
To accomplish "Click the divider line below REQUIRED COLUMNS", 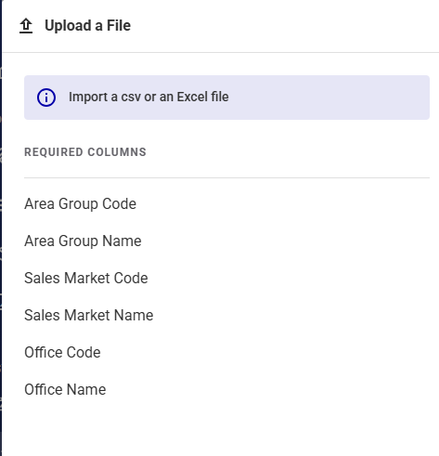I will click(x=226, y=177).
